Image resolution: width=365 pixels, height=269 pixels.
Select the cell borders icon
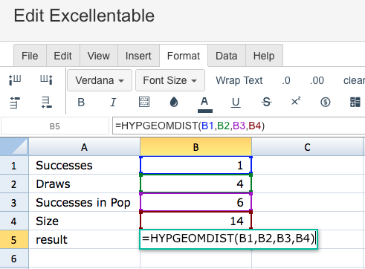pos(144,102)
